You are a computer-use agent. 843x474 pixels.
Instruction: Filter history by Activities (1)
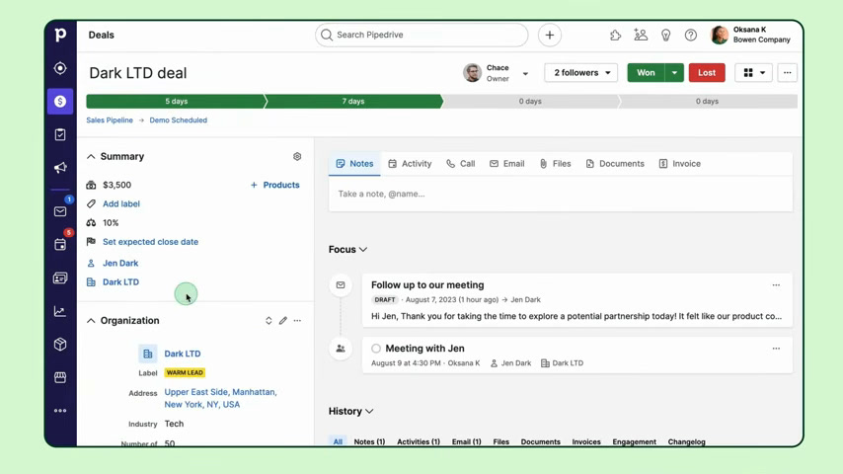pyautogui.click(x=419, y=441)
